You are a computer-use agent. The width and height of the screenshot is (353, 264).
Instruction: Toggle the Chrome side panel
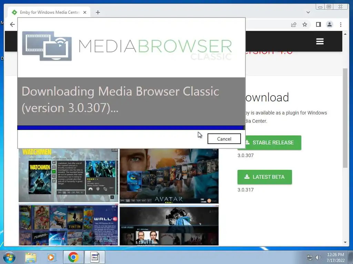pyautogui.click(x=318, y=24)
